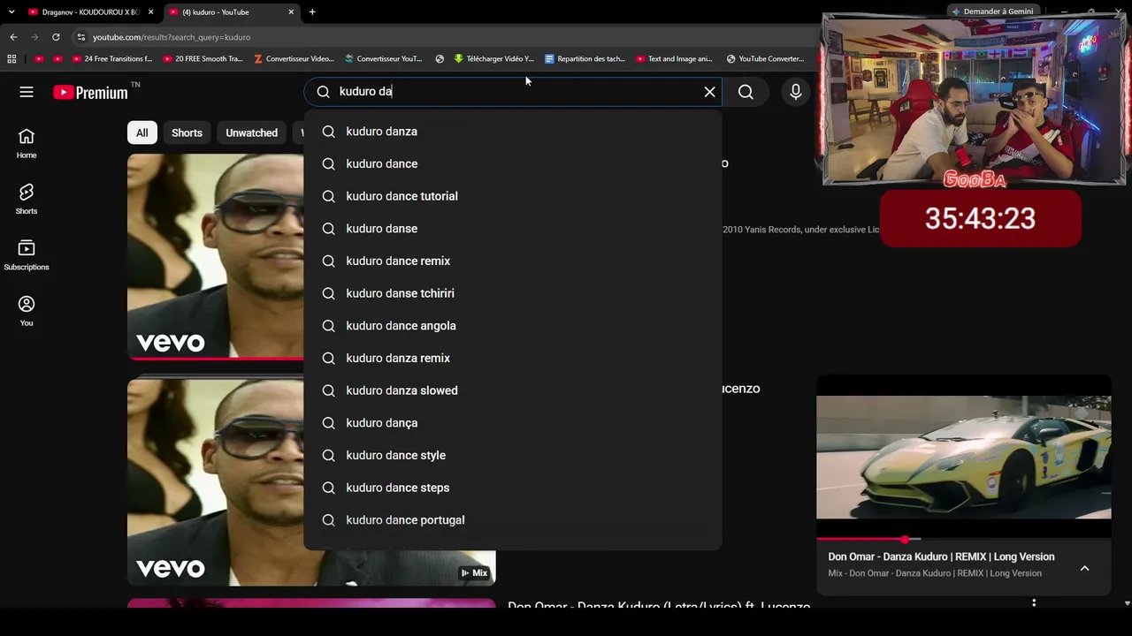Choose "kuduro dance angola" suggestion
This screenshot has width=1132, height=636.
tap(513, 326)
